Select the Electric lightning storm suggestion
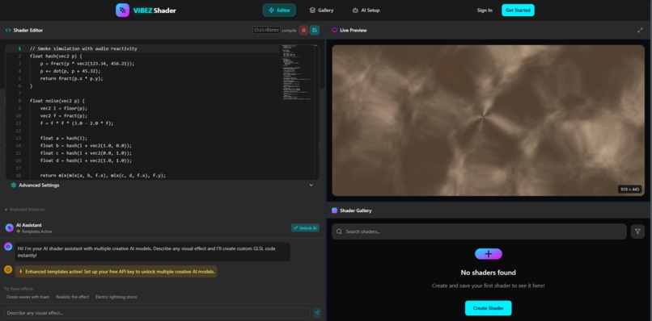 (116, 297)
